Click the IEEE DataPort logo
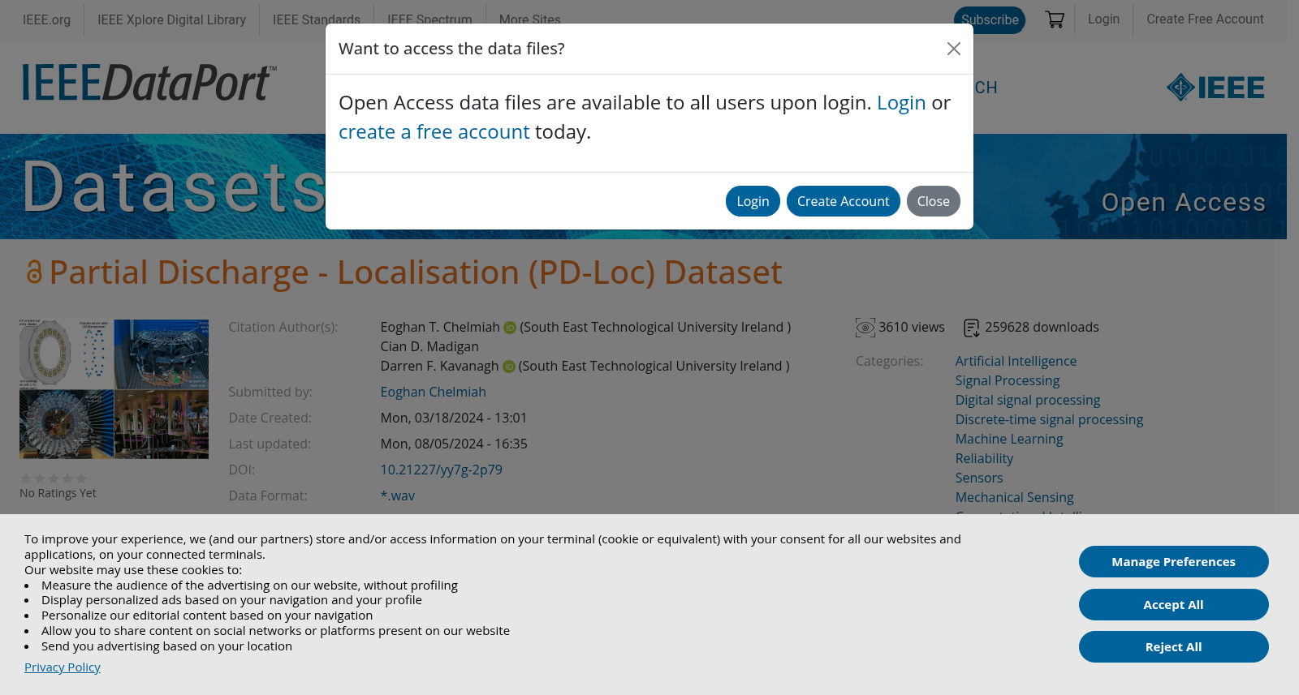The image size is (1299, 695). click(149, 82)
